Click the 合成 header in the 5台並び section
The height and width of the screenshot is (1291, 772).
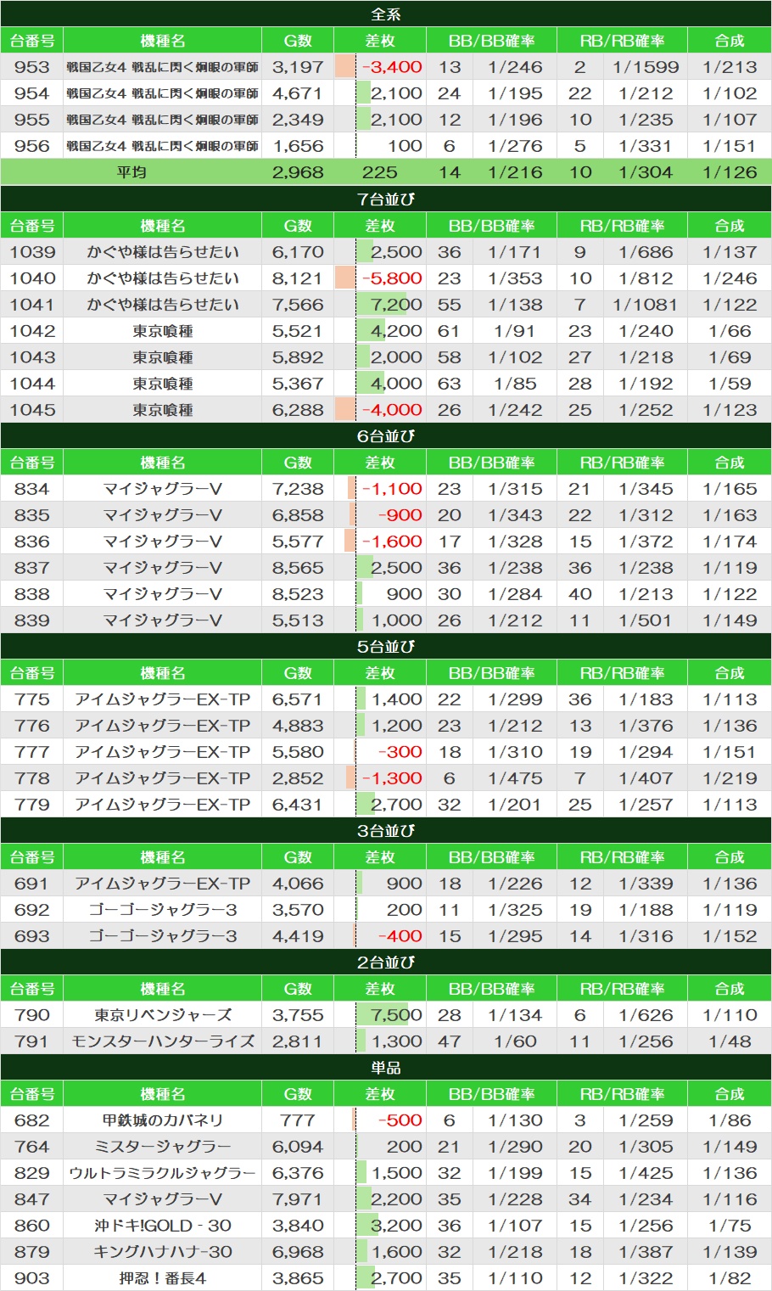730,673
